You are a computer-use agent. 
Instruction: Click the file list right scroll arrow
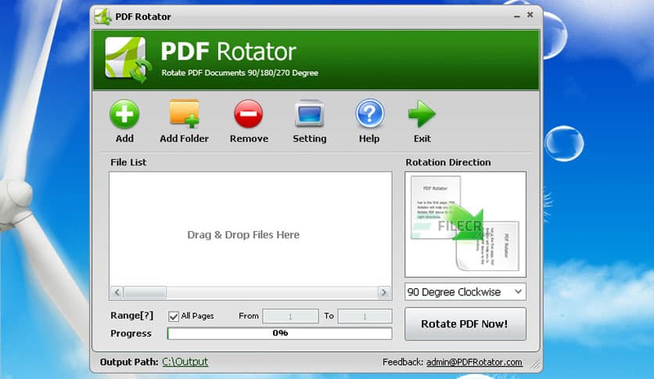coord(384,293)
